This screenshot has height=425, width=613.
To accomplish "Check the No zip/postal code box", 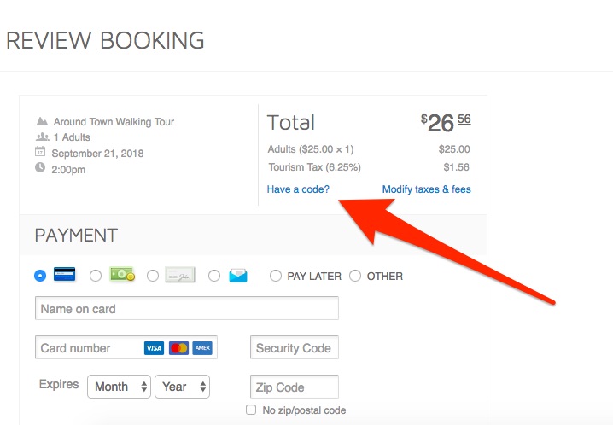I will click(x=251, y=410).
